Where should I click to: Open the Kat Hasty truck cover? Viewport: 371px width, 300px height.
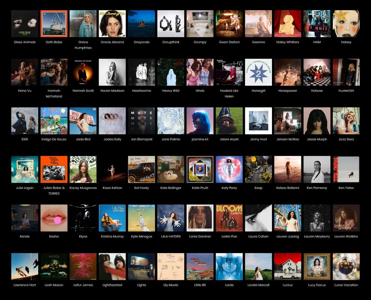[141, 169]
